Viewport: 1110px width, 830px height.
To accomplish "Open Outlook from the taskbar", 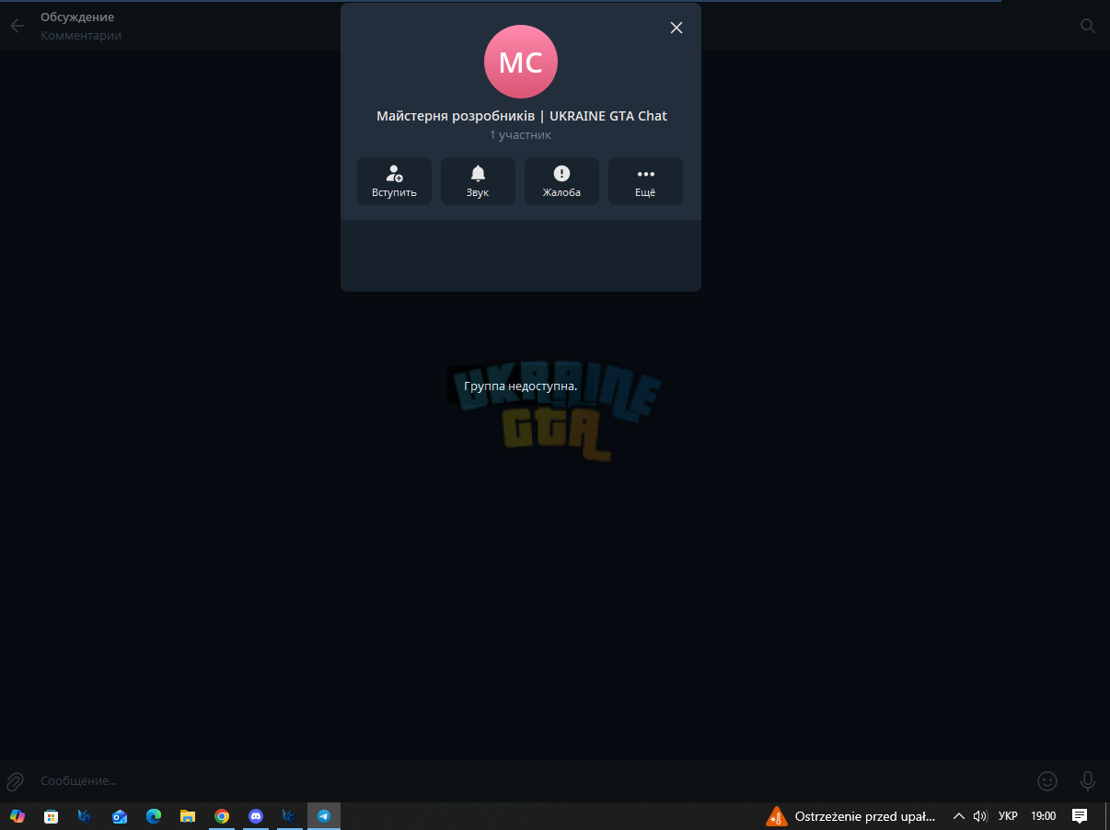I will click(x=120, y=816).
